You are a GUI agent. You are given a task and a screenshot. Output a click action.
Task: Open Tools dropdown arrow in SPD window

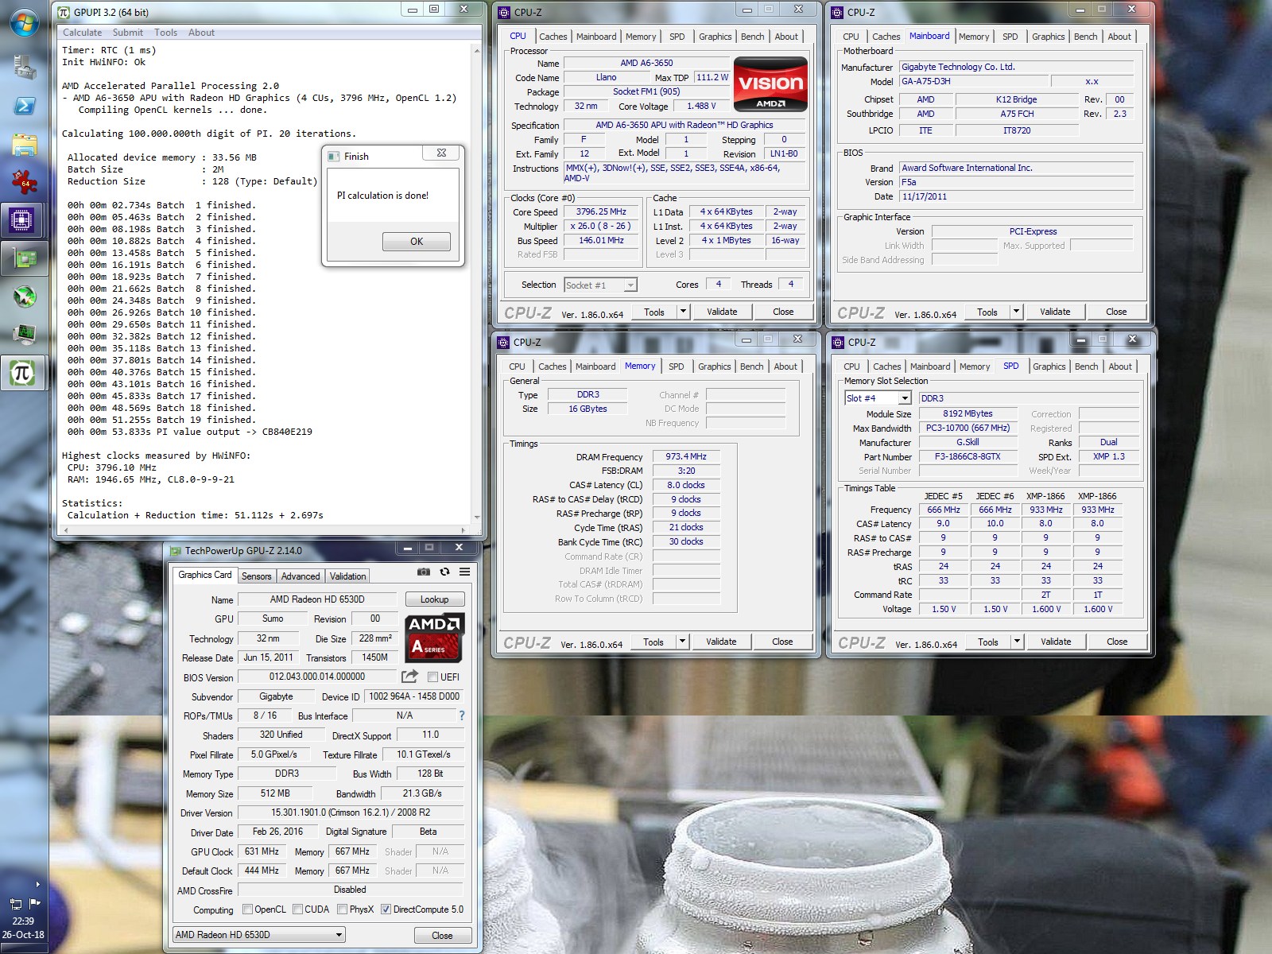1017,642
